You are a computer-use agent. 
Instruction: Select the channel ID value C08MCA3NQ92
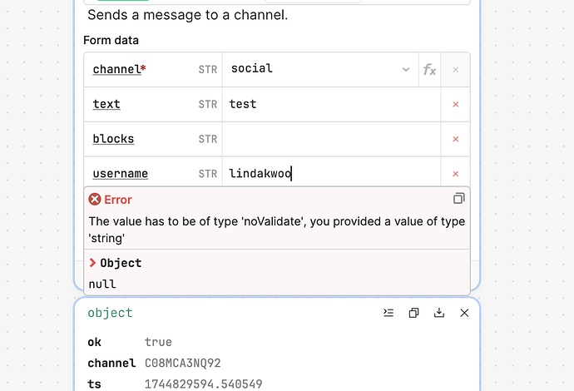coord(183,363)
